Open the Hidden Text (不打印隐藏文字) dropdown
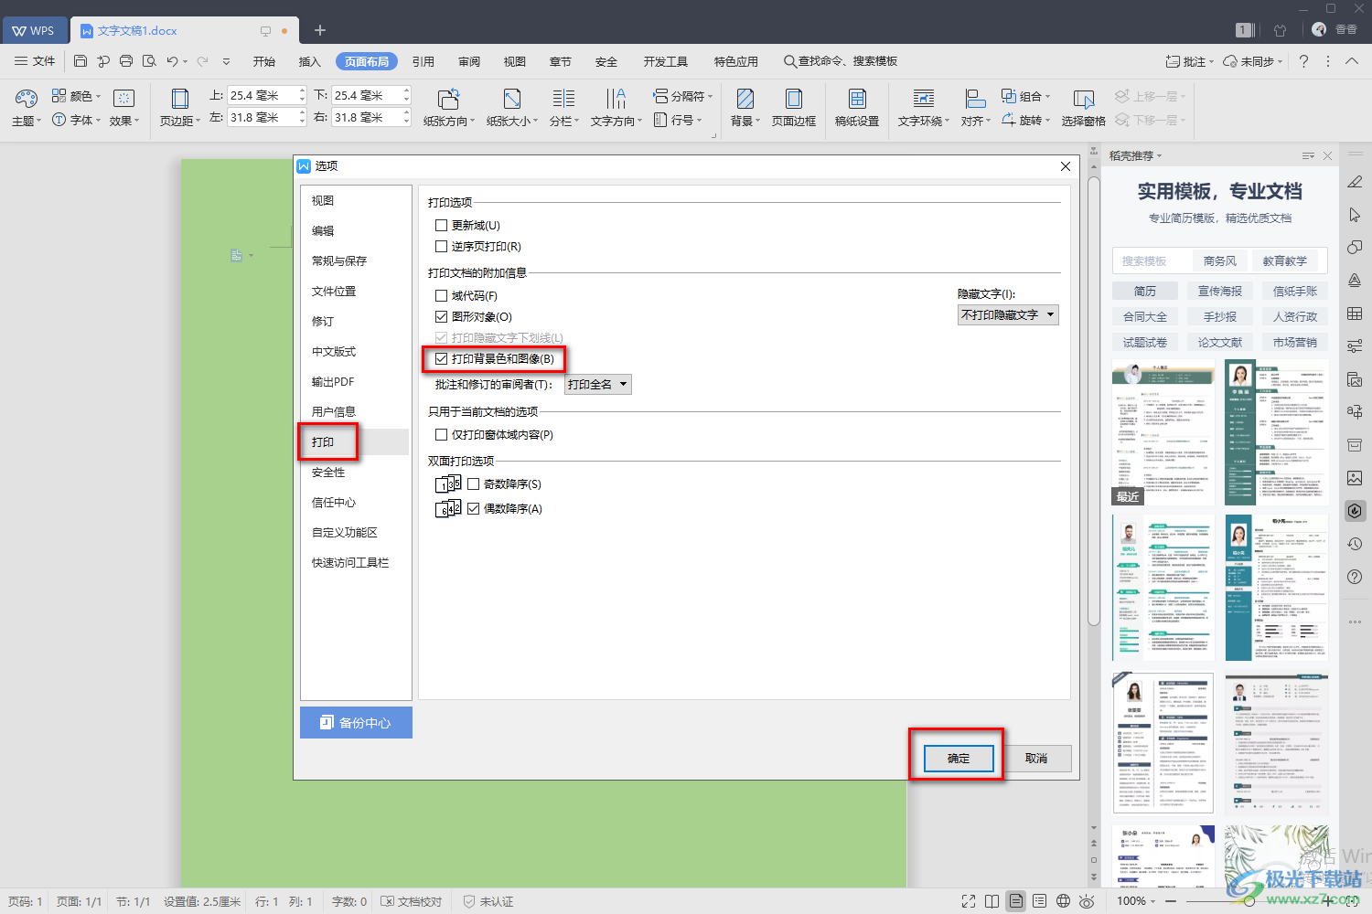The width and height of the screenshot is (1372, 914). (x=1008, y=314)
